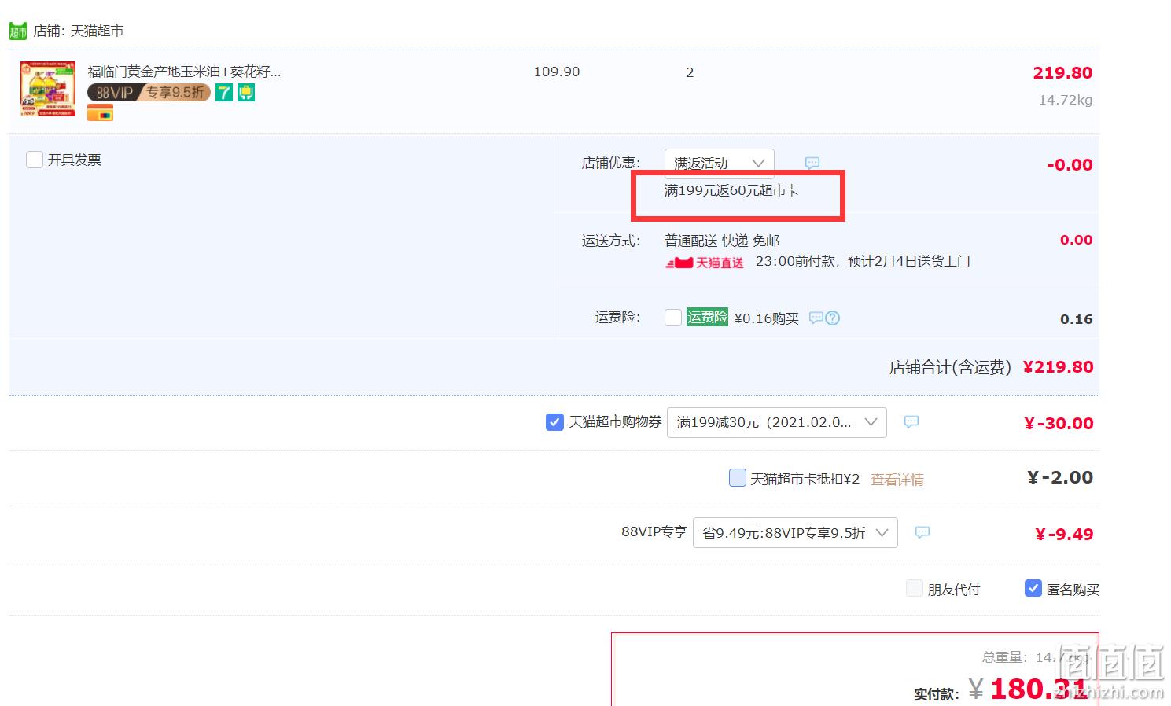
Task: Open the 满返活动 store discount dropdown
Action: coord(720,163)
